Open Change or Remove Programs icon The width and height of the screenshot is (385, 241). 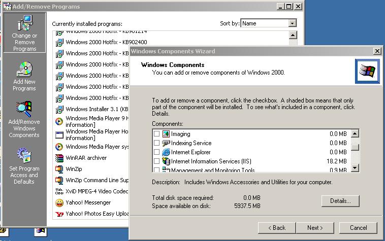click(24, 24)
